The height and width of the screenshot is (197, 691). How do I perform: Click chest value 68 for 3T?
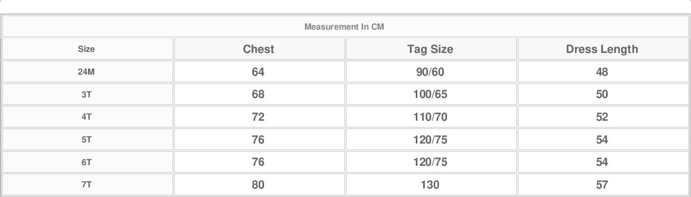point(259,94)
